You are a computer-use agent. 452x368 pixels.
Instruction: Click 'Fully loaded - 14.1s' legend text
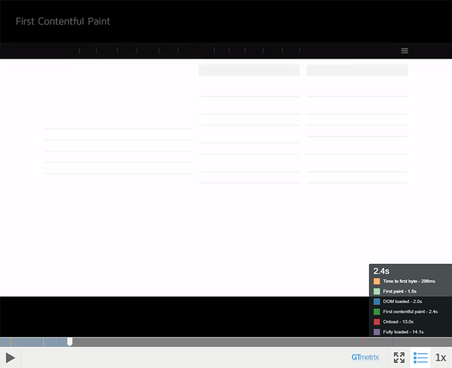tap(403, 332)
